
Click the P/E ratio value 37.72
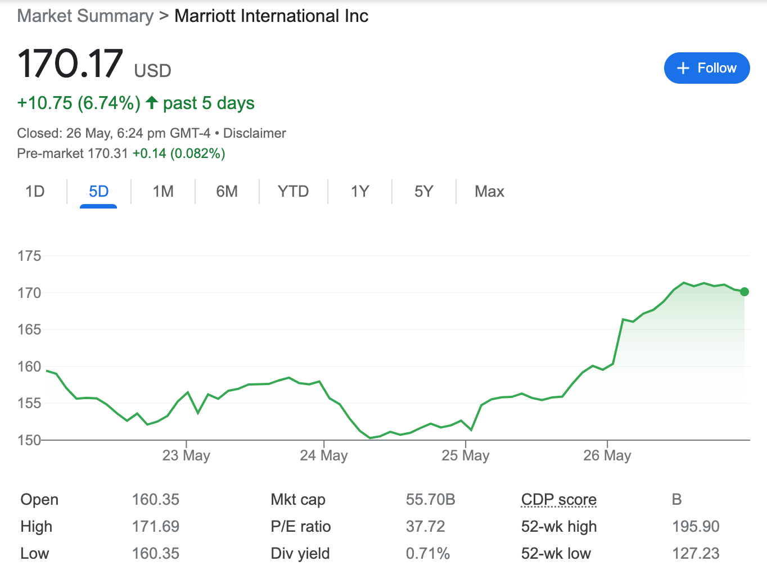(426, 526)
